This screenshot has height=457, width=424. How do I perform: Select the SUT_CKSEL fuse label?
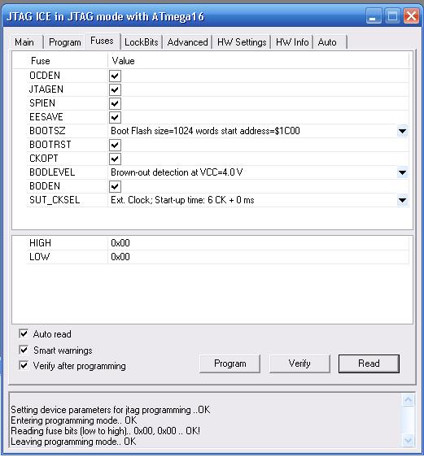click(55, 200)
